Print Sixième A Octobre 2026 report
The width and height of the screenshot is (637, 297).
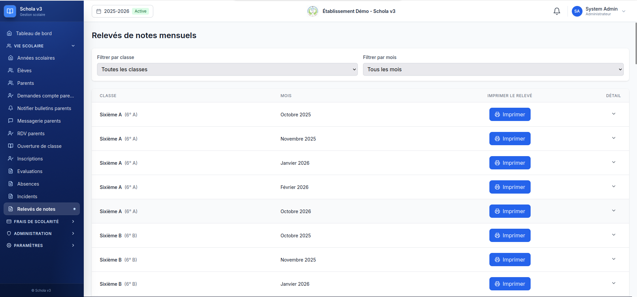(510, 211)
